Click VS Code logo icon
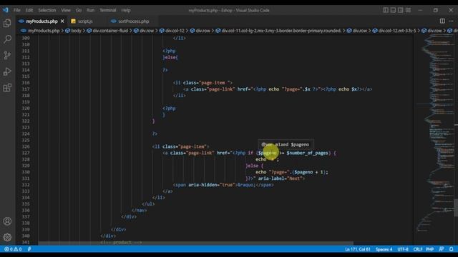Image resolution: width=458 pixels, height=257 pixels. [x=6, y=10]
